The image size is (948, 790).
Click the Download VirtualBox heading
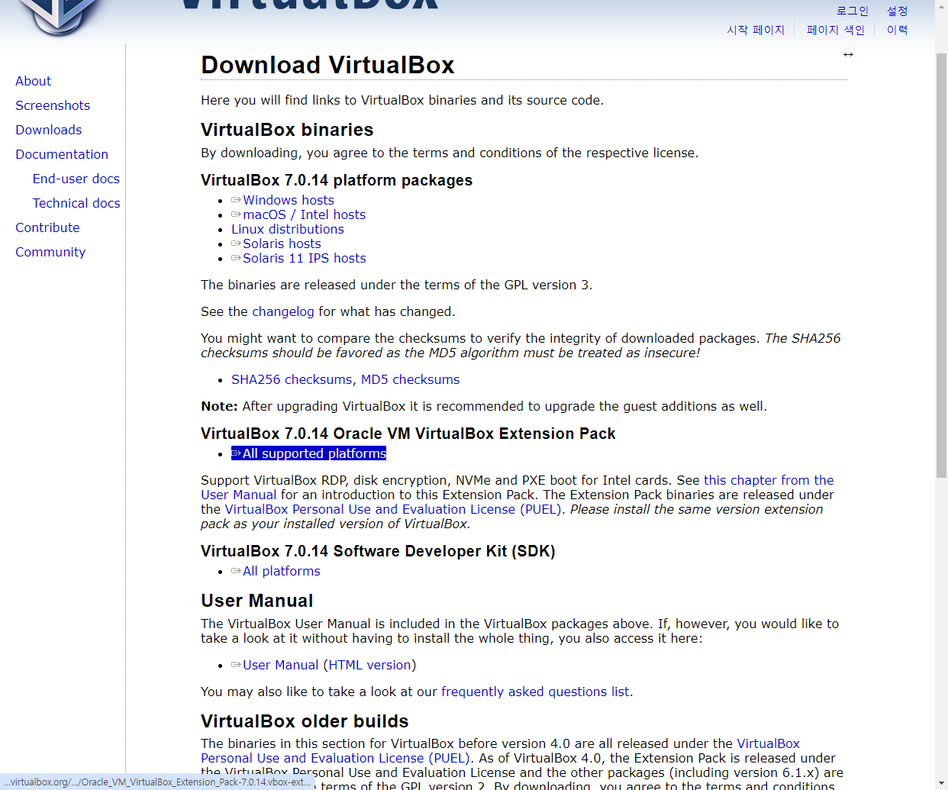[x=327, y=65]
